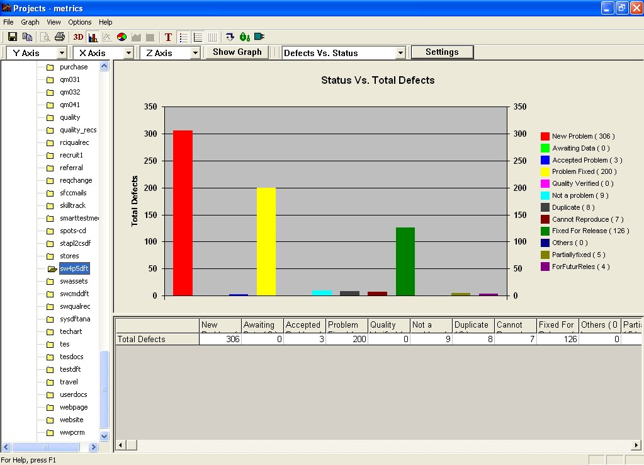The width and height of the screenshot is (644, 465).
Task: Toggle horizontal grid lines button
Action: point(198,37)
